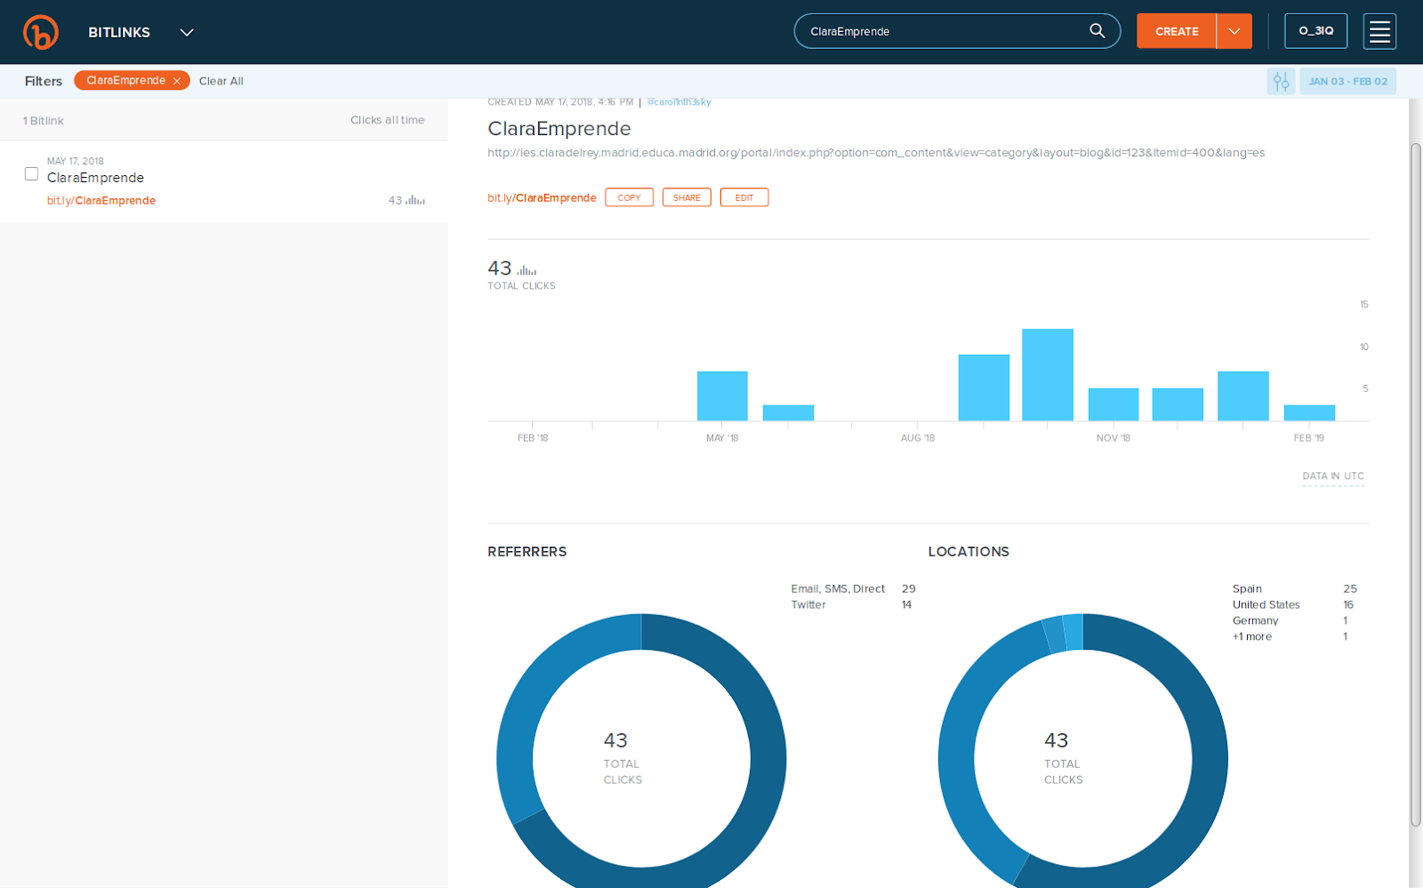
Task: Click the bar chart icon beside 43 total
Action: tap(527, 270)
